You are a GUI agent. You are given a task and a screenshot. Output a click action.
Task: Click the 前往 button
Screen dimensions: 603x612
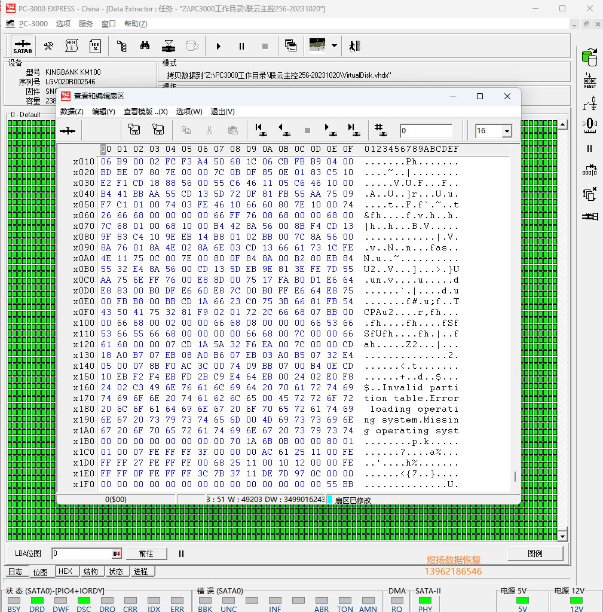pyautogui.click(x=146, y=553)
